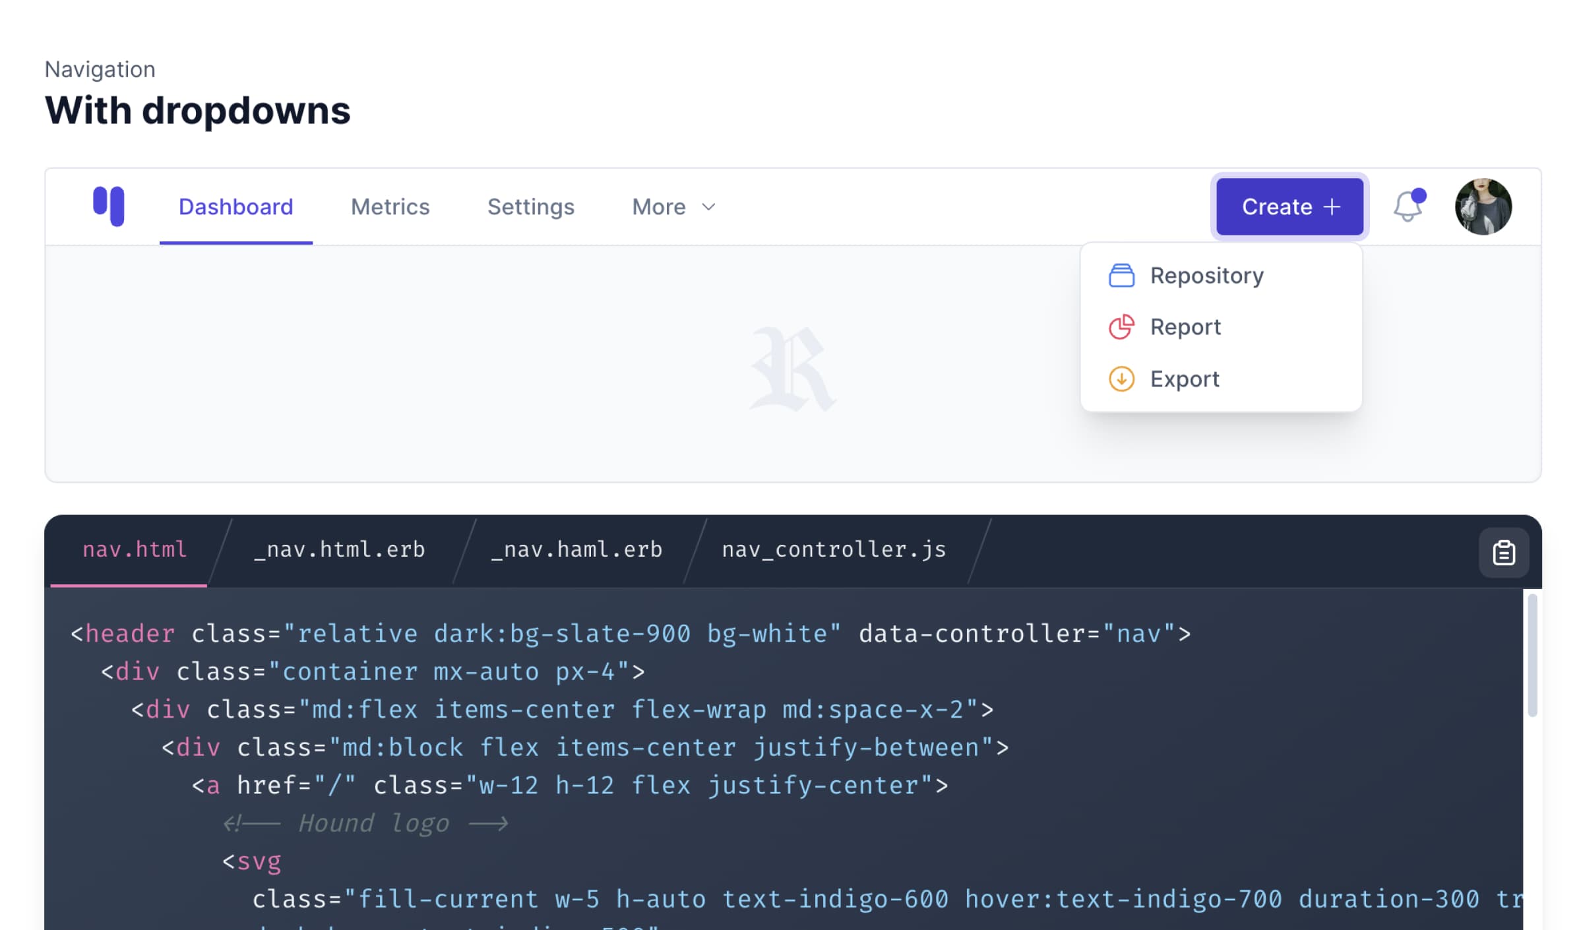
Task: Click the app logo icon top-left
Action: click(x=108, y=205)
